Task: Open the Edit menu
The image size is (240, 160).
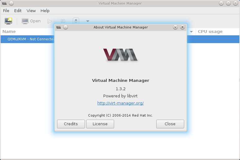Action: (18, 11)
